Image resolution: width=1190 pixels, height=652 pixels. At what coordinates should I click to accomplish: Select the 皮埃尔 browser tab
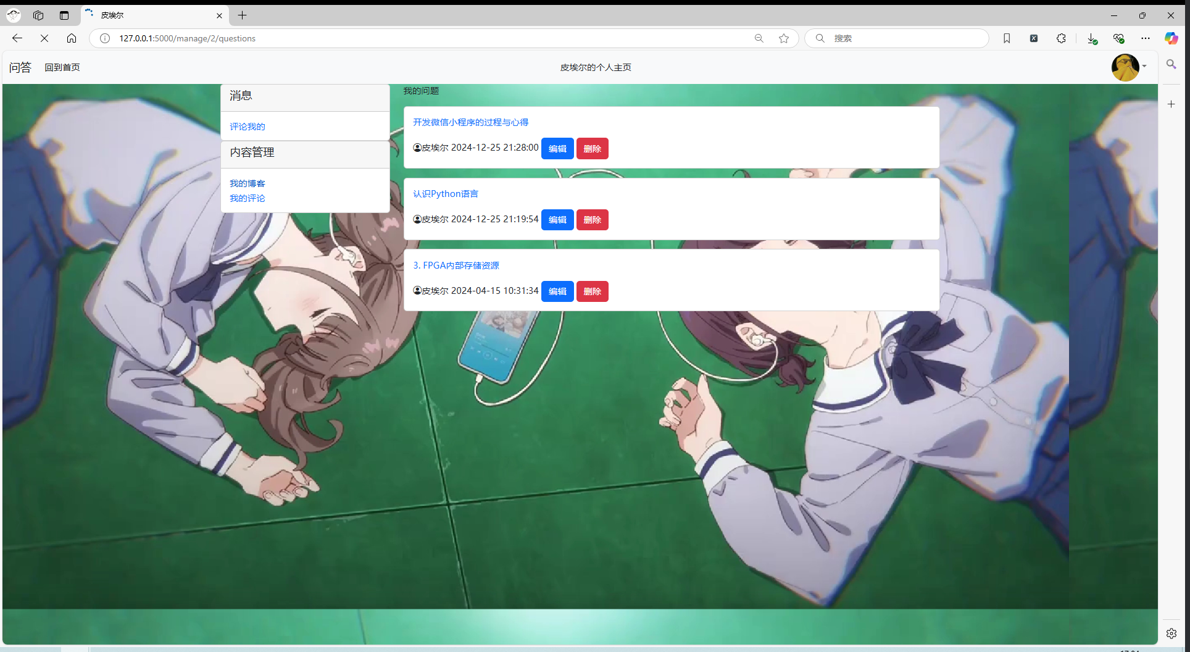pos(154,15)
